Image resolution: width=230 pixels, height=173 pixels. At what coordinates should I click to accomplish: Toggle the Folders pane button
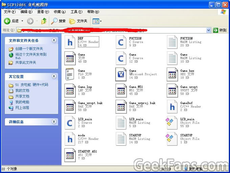pos(78,21)
